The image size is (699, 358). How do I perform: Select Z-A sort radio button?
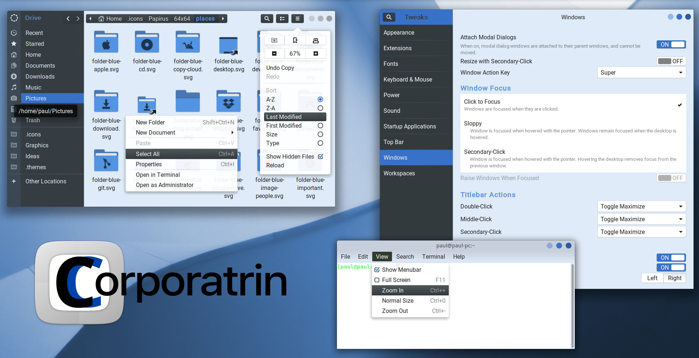(x=321, y=108)
